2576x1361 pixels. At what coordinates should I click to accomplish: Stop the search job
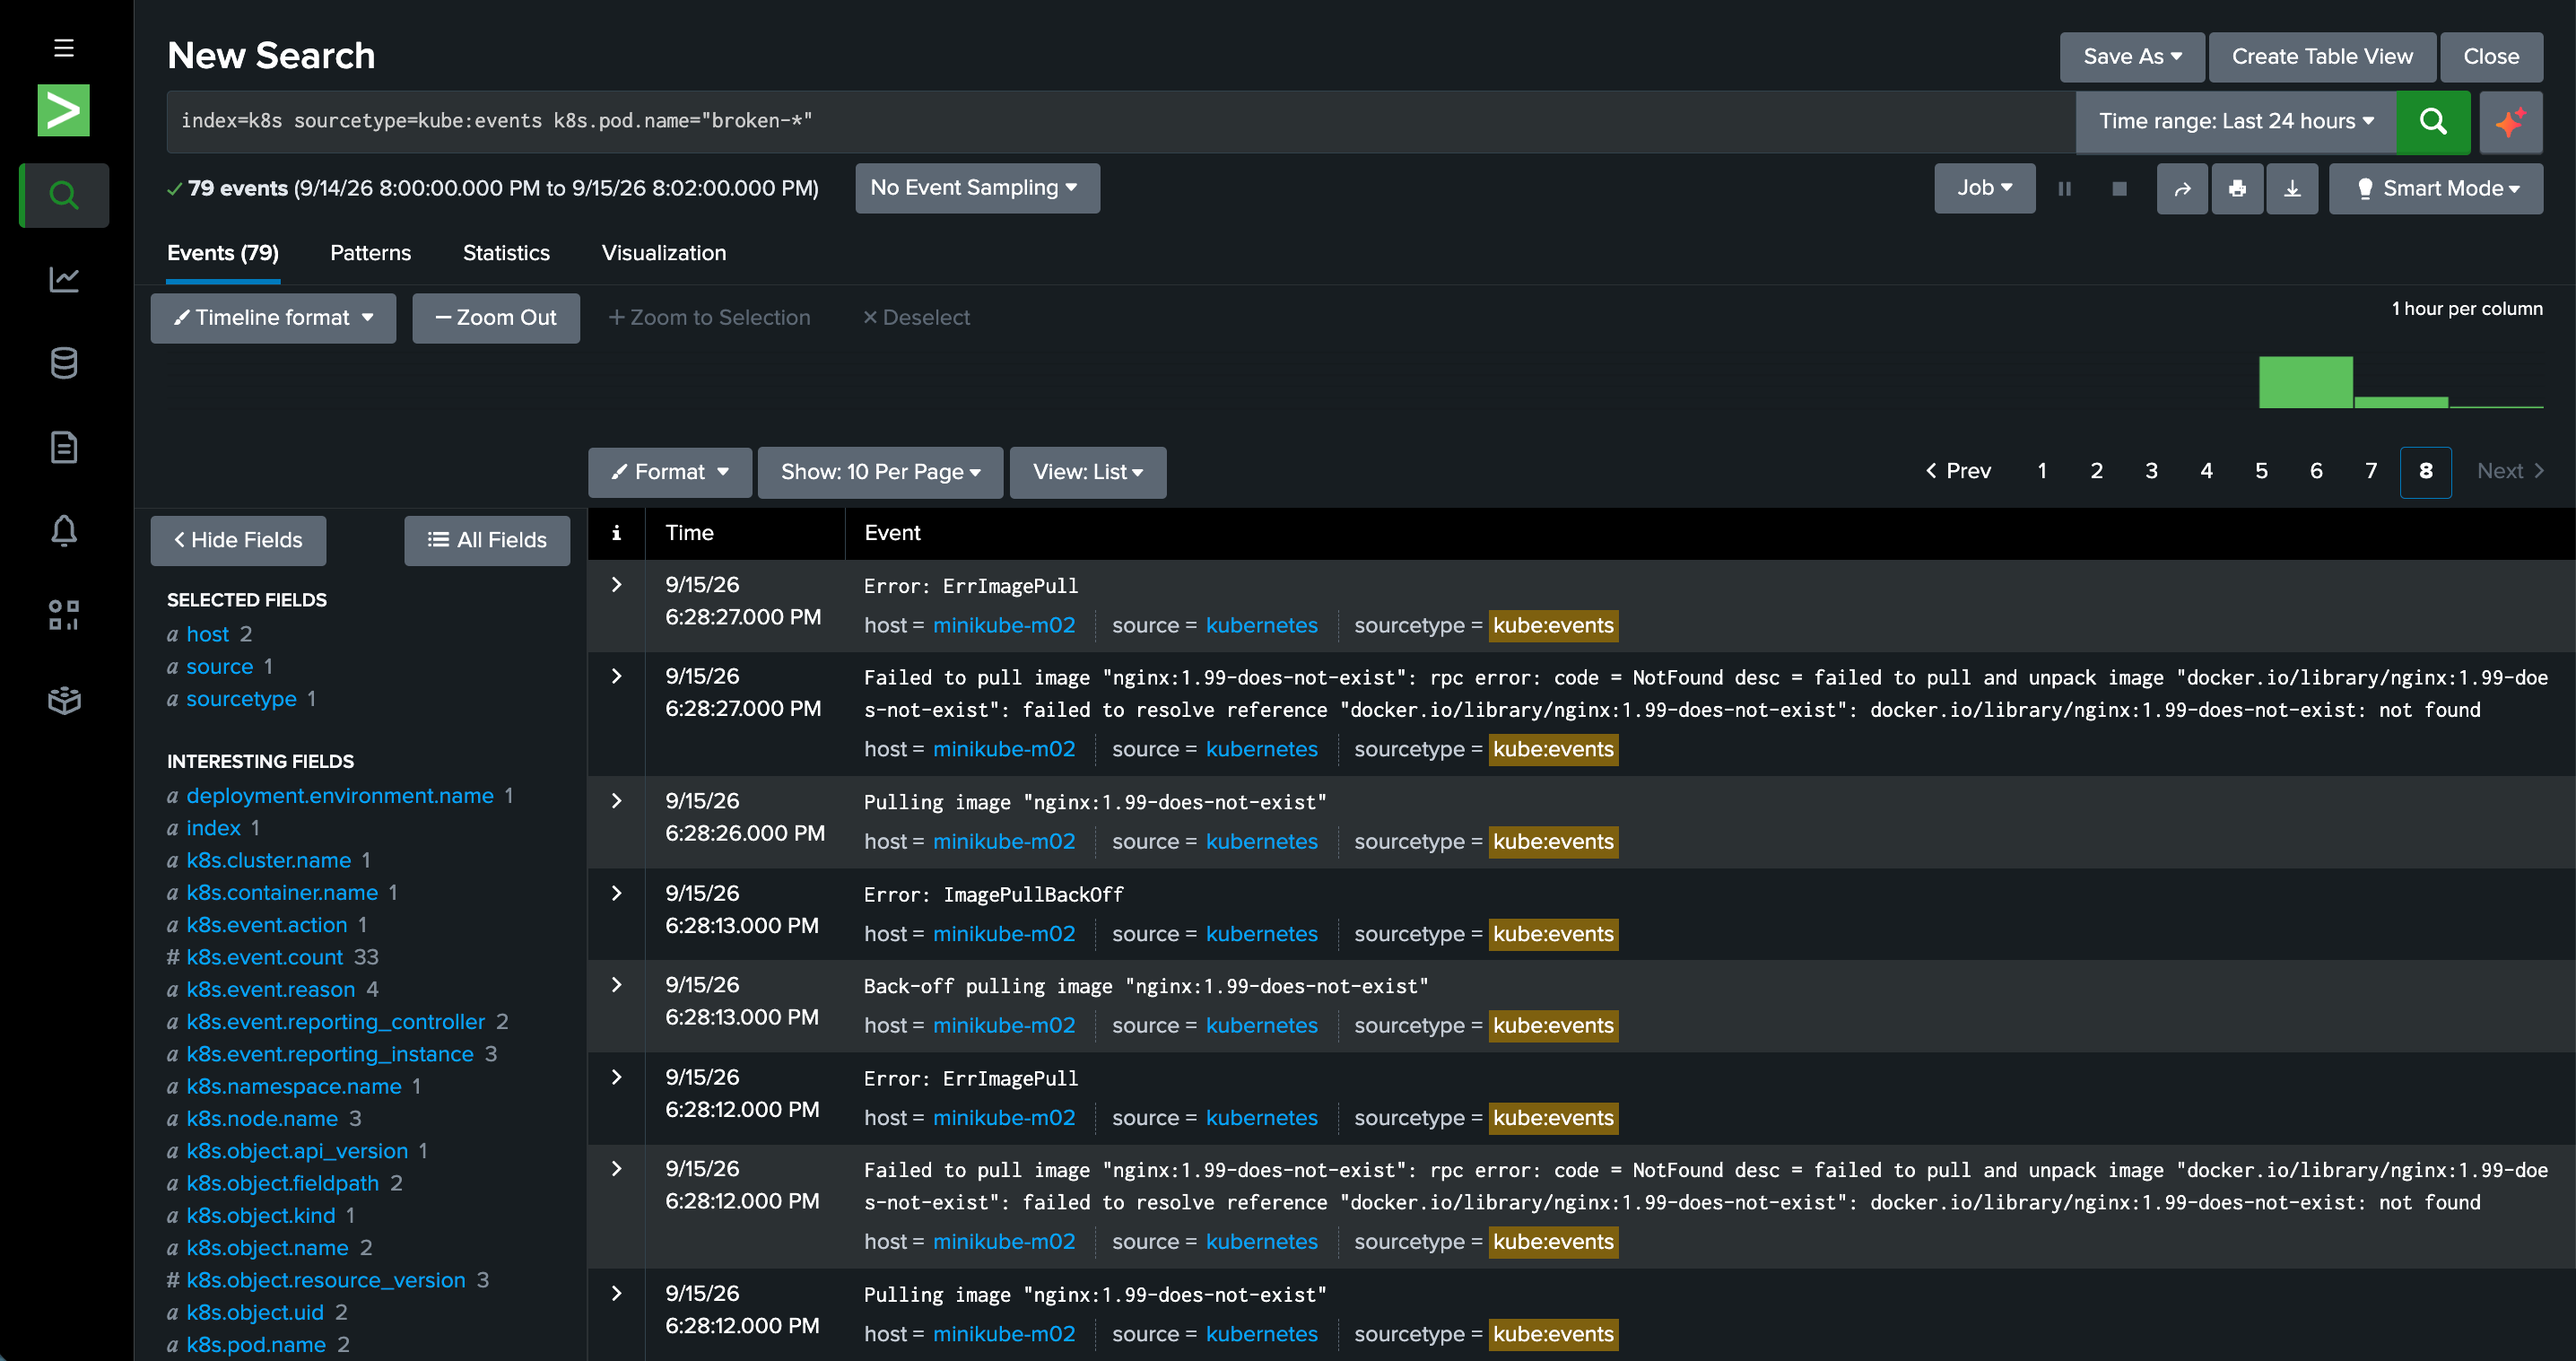point(2119,189)
